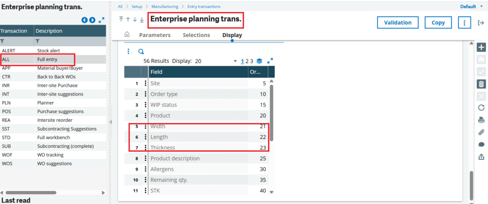This screenshot has width=488, height=204.
Task: Click the attachment paperclip icon
Action: [x=481, y=132]
